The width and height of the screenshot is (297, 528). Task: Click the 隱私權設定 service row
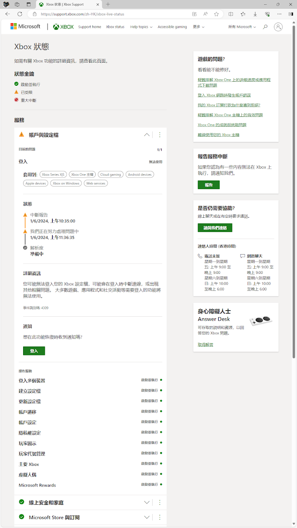(x=90, y=433)
